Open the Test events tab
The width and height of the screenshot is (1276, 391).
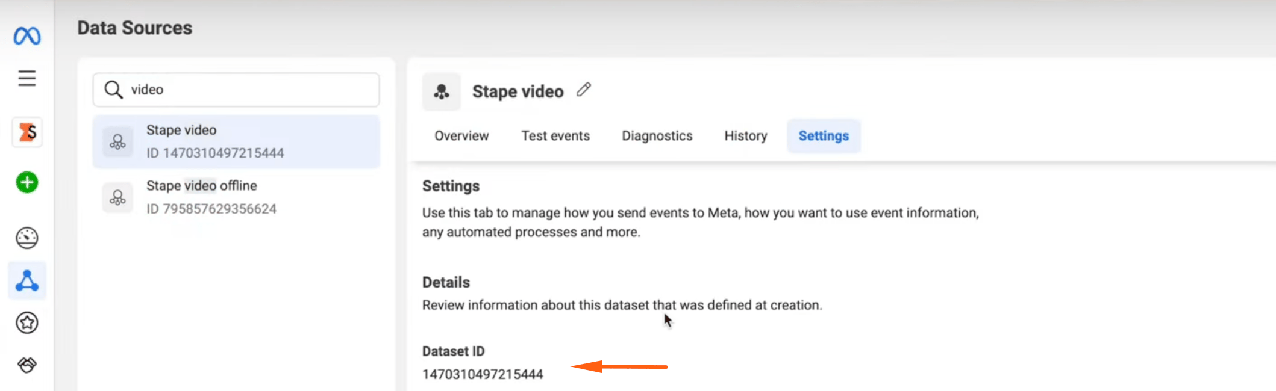(x=555, y=136)
